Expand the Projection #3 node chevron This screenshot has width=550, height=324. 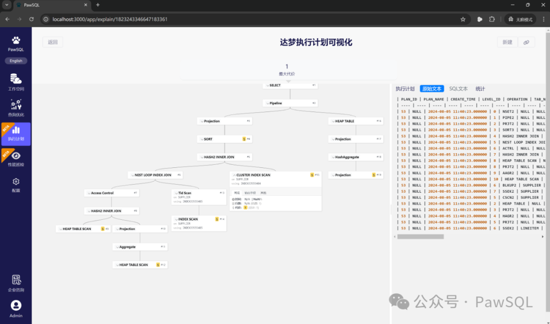coord(202,121)
